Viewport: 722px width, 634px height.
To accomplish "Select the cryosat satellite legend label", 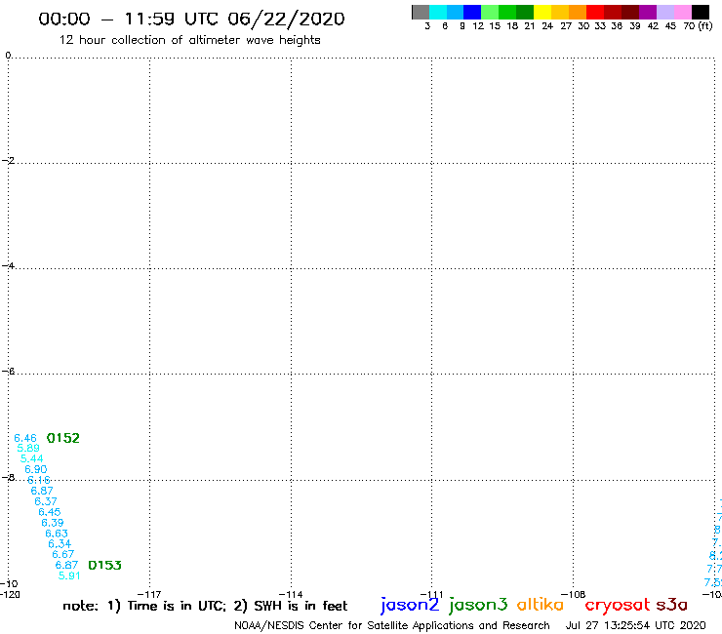I will coord(617,606).
